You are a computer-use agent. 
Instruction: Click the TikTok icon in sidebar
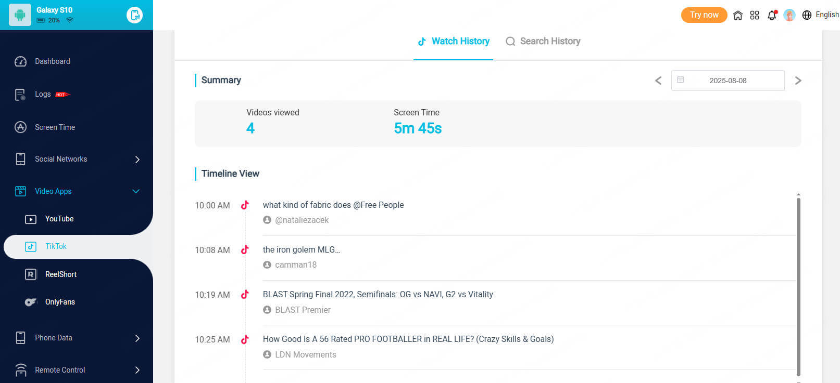point(31,247)
